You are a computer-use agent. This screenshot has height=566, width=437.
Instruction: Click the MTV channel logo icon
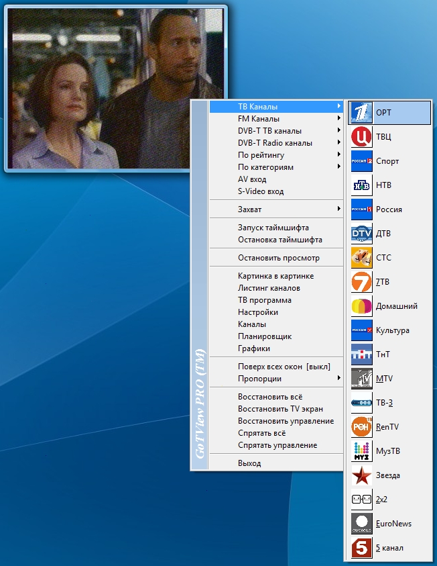pyautogui.click(x=362, y=379)
